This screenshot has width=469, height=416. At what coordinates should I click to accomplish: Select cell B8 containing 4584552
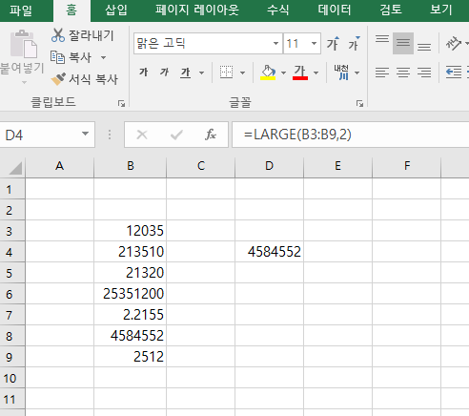point(131,336)
